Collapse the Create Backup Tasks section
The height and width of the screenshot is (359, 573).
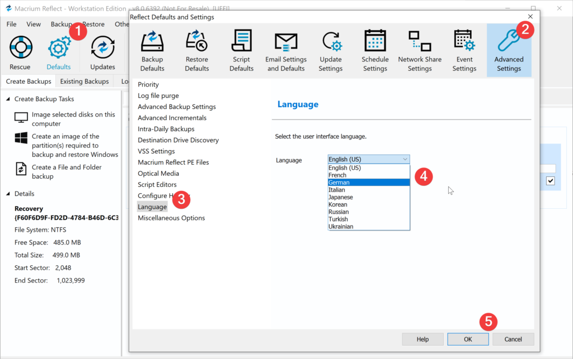point(8,99)
